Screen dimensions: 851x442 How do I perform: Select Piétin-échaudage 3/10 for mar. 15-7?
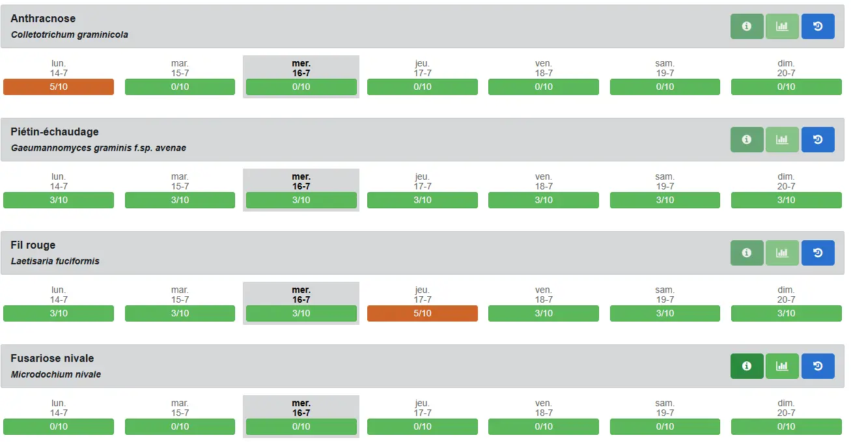coord(180,200)
